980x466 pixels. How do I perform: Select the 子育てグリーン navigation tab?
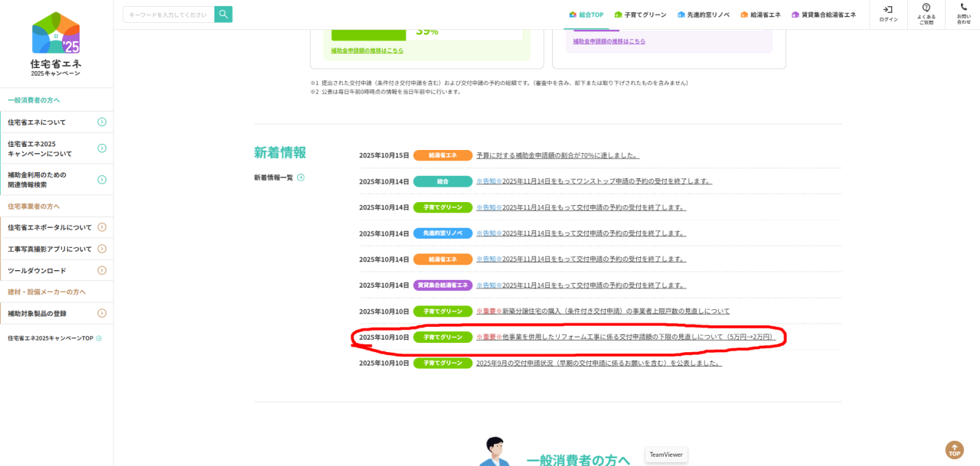click(x=640, y=15)
